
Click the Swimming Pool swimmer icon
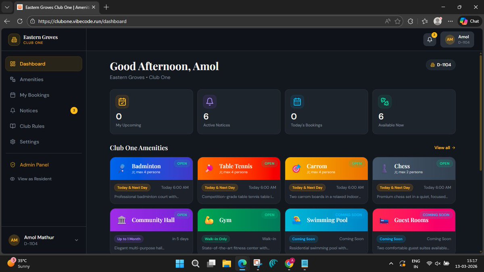(296, 220)
